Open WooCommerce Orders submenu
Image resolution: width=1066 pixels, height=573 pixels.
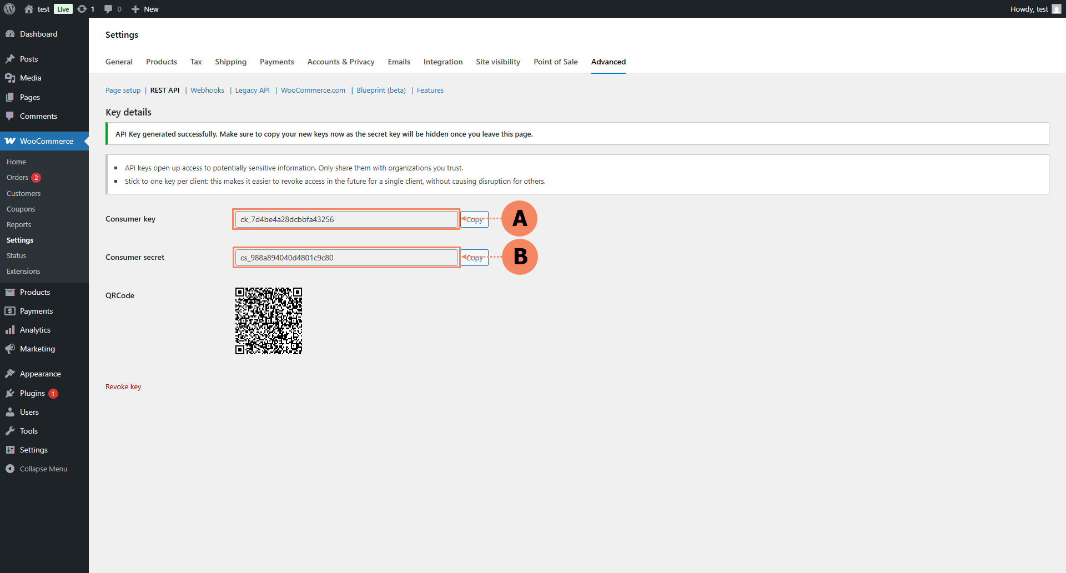(x=17, y=178)
